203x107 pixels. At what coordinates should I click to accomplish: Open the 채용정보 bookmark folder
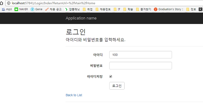[x=103, y=9]
